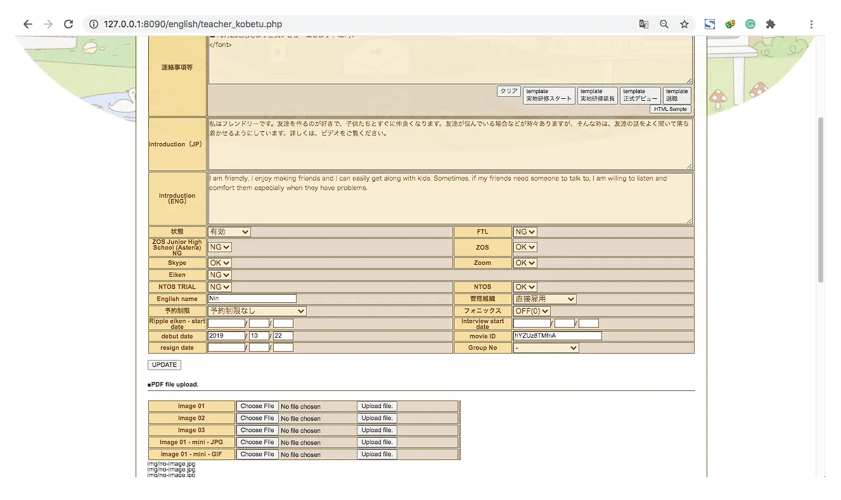Open the Extensions puzzle piece icon
This screenshot has width=841, height=500.
click(x=770, y=24)
